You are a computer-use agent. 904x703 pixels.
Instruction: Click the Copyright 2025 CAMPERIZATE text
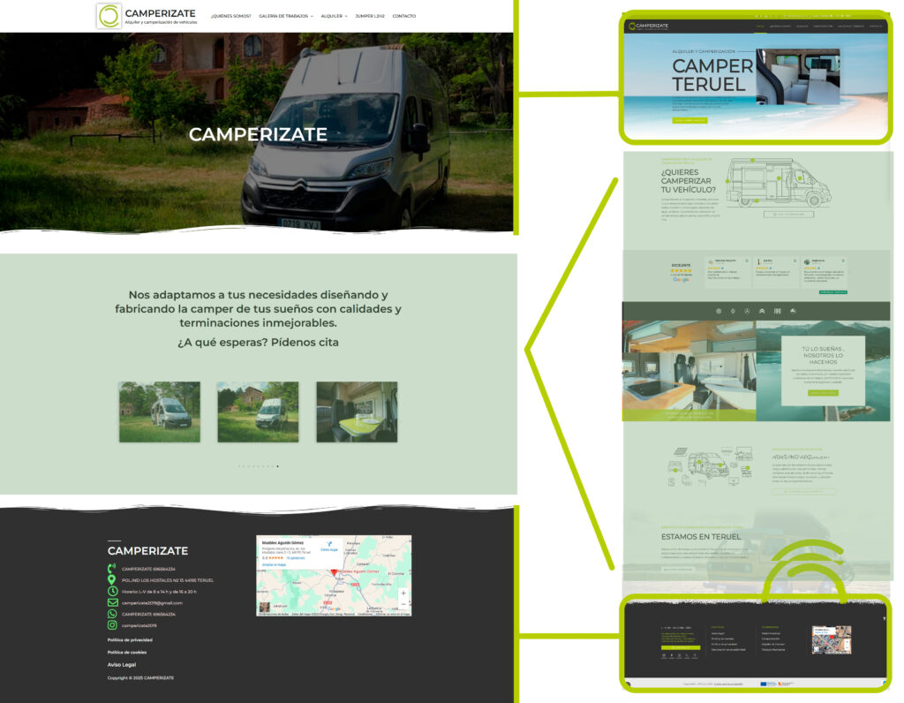click(140, 678)
